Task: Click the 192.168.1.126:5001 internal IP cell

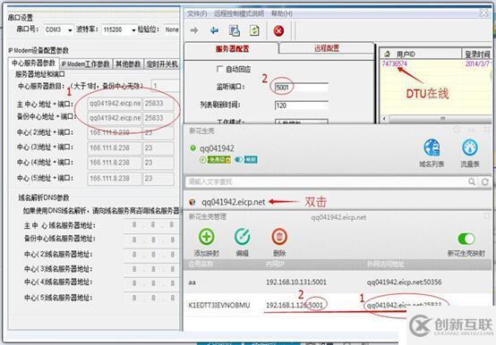Action: click(295, 305)
